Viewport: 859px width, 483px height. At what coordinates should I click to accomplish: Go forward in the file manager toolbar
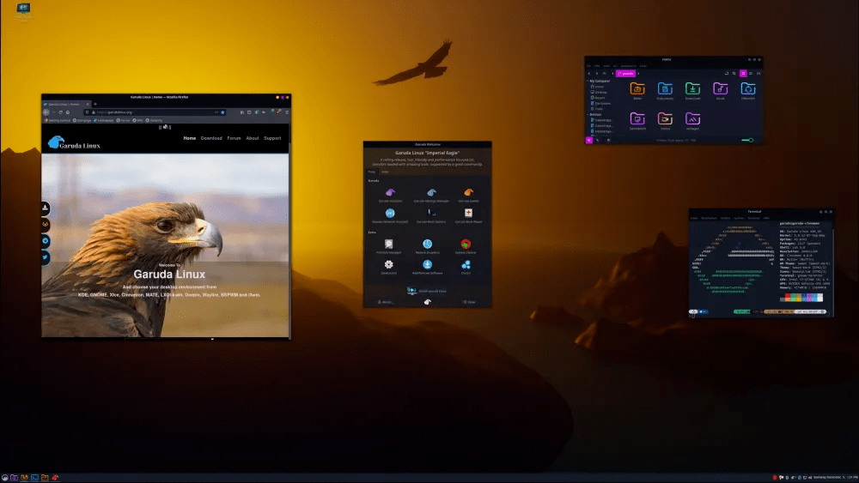597,73
